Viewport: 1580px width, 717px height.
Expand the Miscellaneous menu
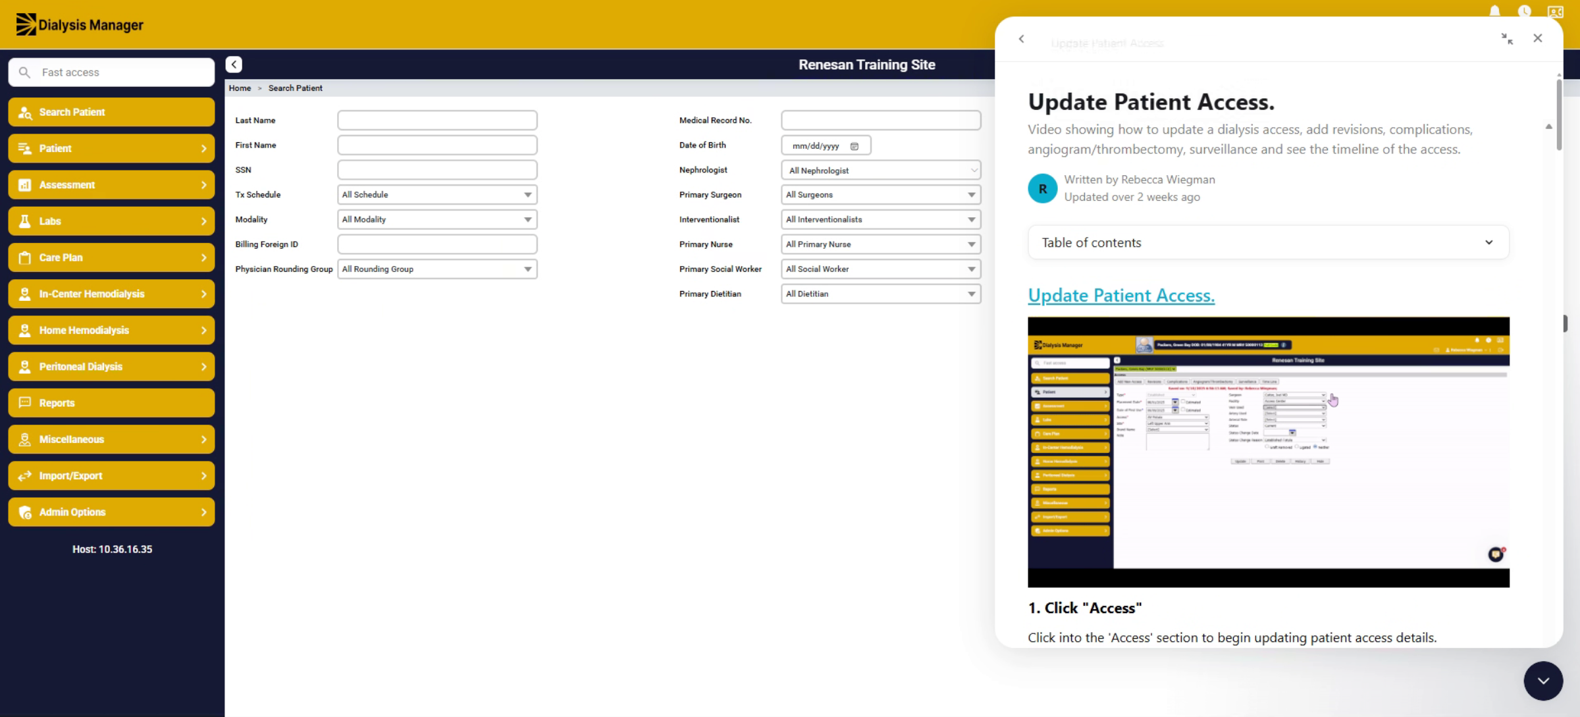pos(111,439)
